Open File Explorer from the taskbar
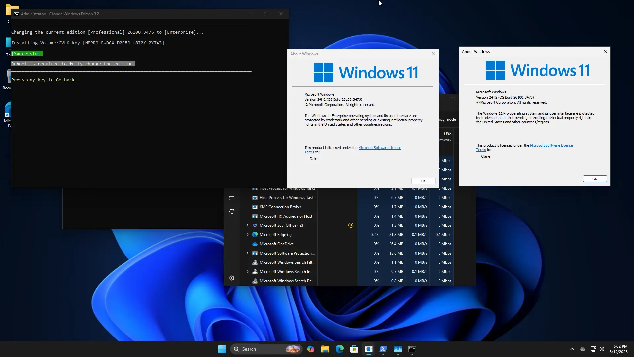The height and width of the screenshot is (357, 634). (x=325, y=349)
